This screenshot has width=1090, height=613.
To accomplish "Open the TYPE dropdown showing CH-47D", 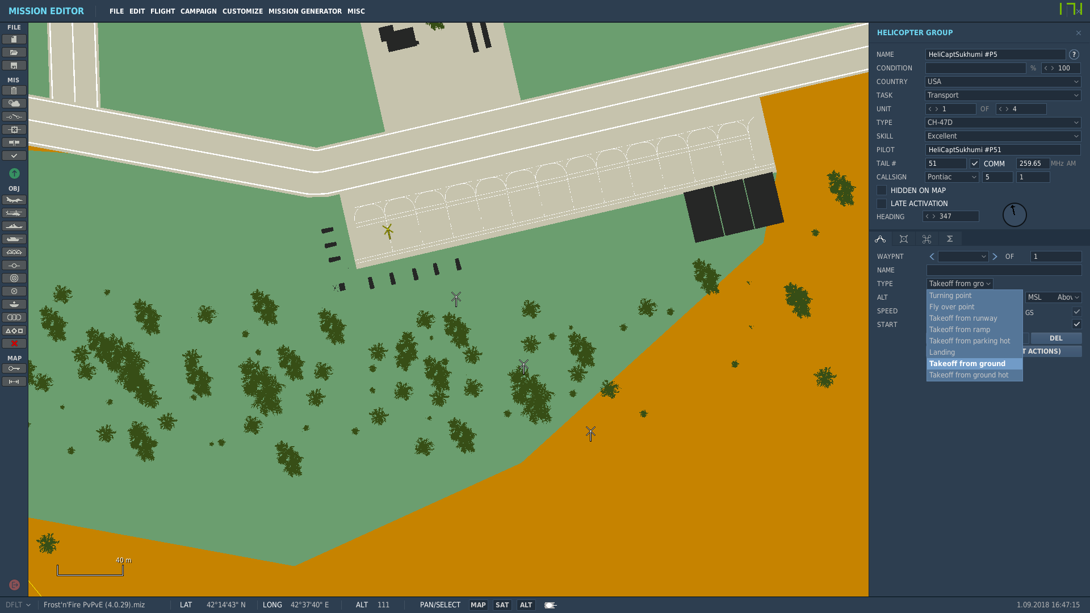I will coord(1003,123).
